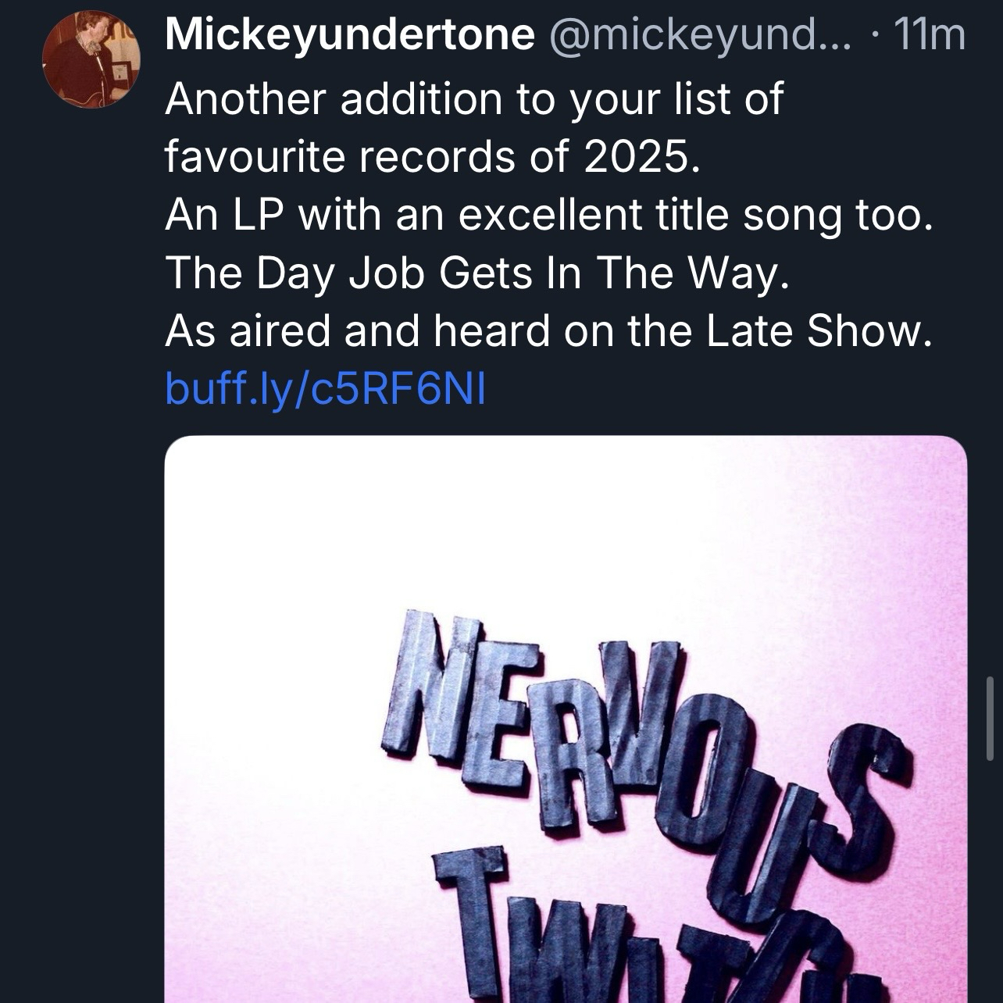
Task: Open the @mickeyund... handle link
Action: (698, 35)
